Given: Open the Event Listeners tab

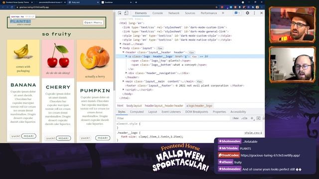Looking at the screenshot, I should tap(171, 112).
